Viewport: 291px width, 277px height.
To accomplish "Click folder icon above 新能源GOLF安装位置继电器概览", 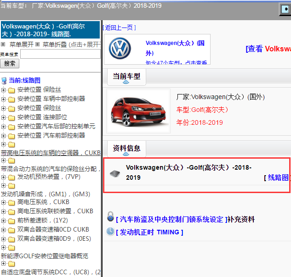I will (x=11, y=248).
